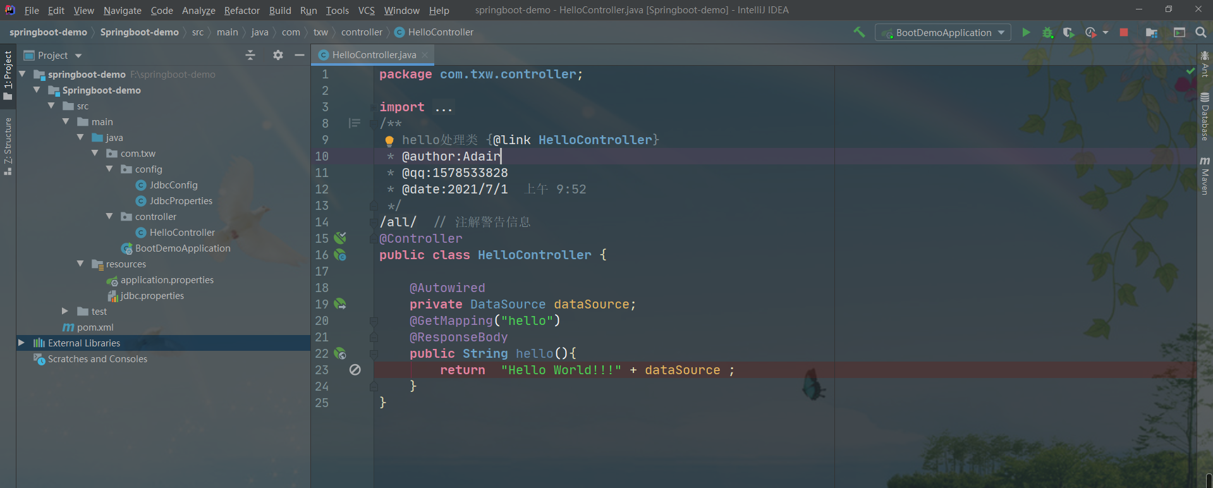Open the VCS menu
The width and height of the screenshot is (1213, 488).
coord(367,10)
